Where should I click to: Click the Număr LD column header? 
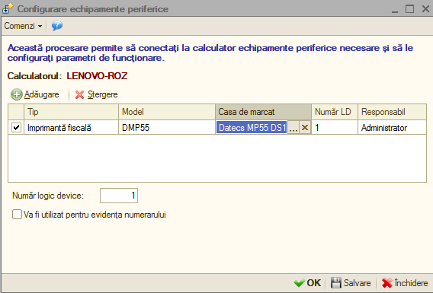point(335,112)
